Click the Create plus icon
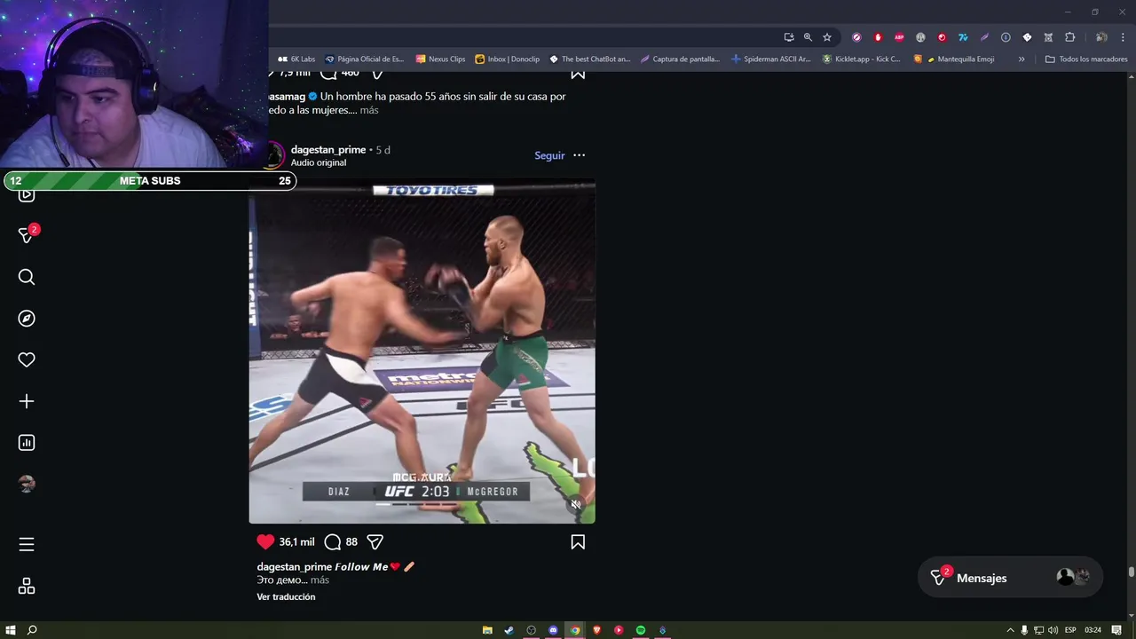The image size is (1136, 639). click(x=27, y=401)
